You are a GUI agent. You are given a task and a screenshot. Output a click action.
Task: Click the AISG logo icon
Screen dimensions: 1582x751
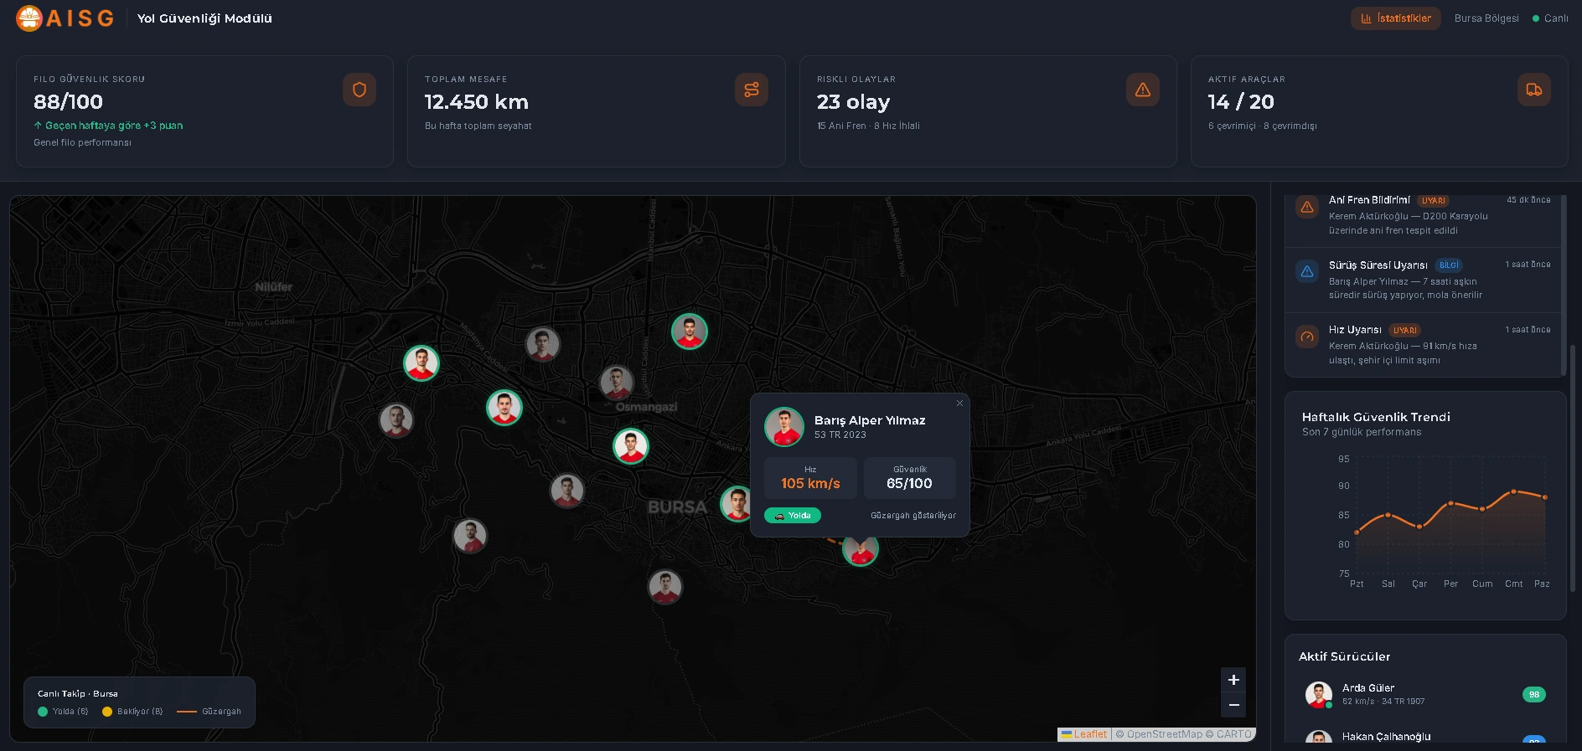coord(29,18)
